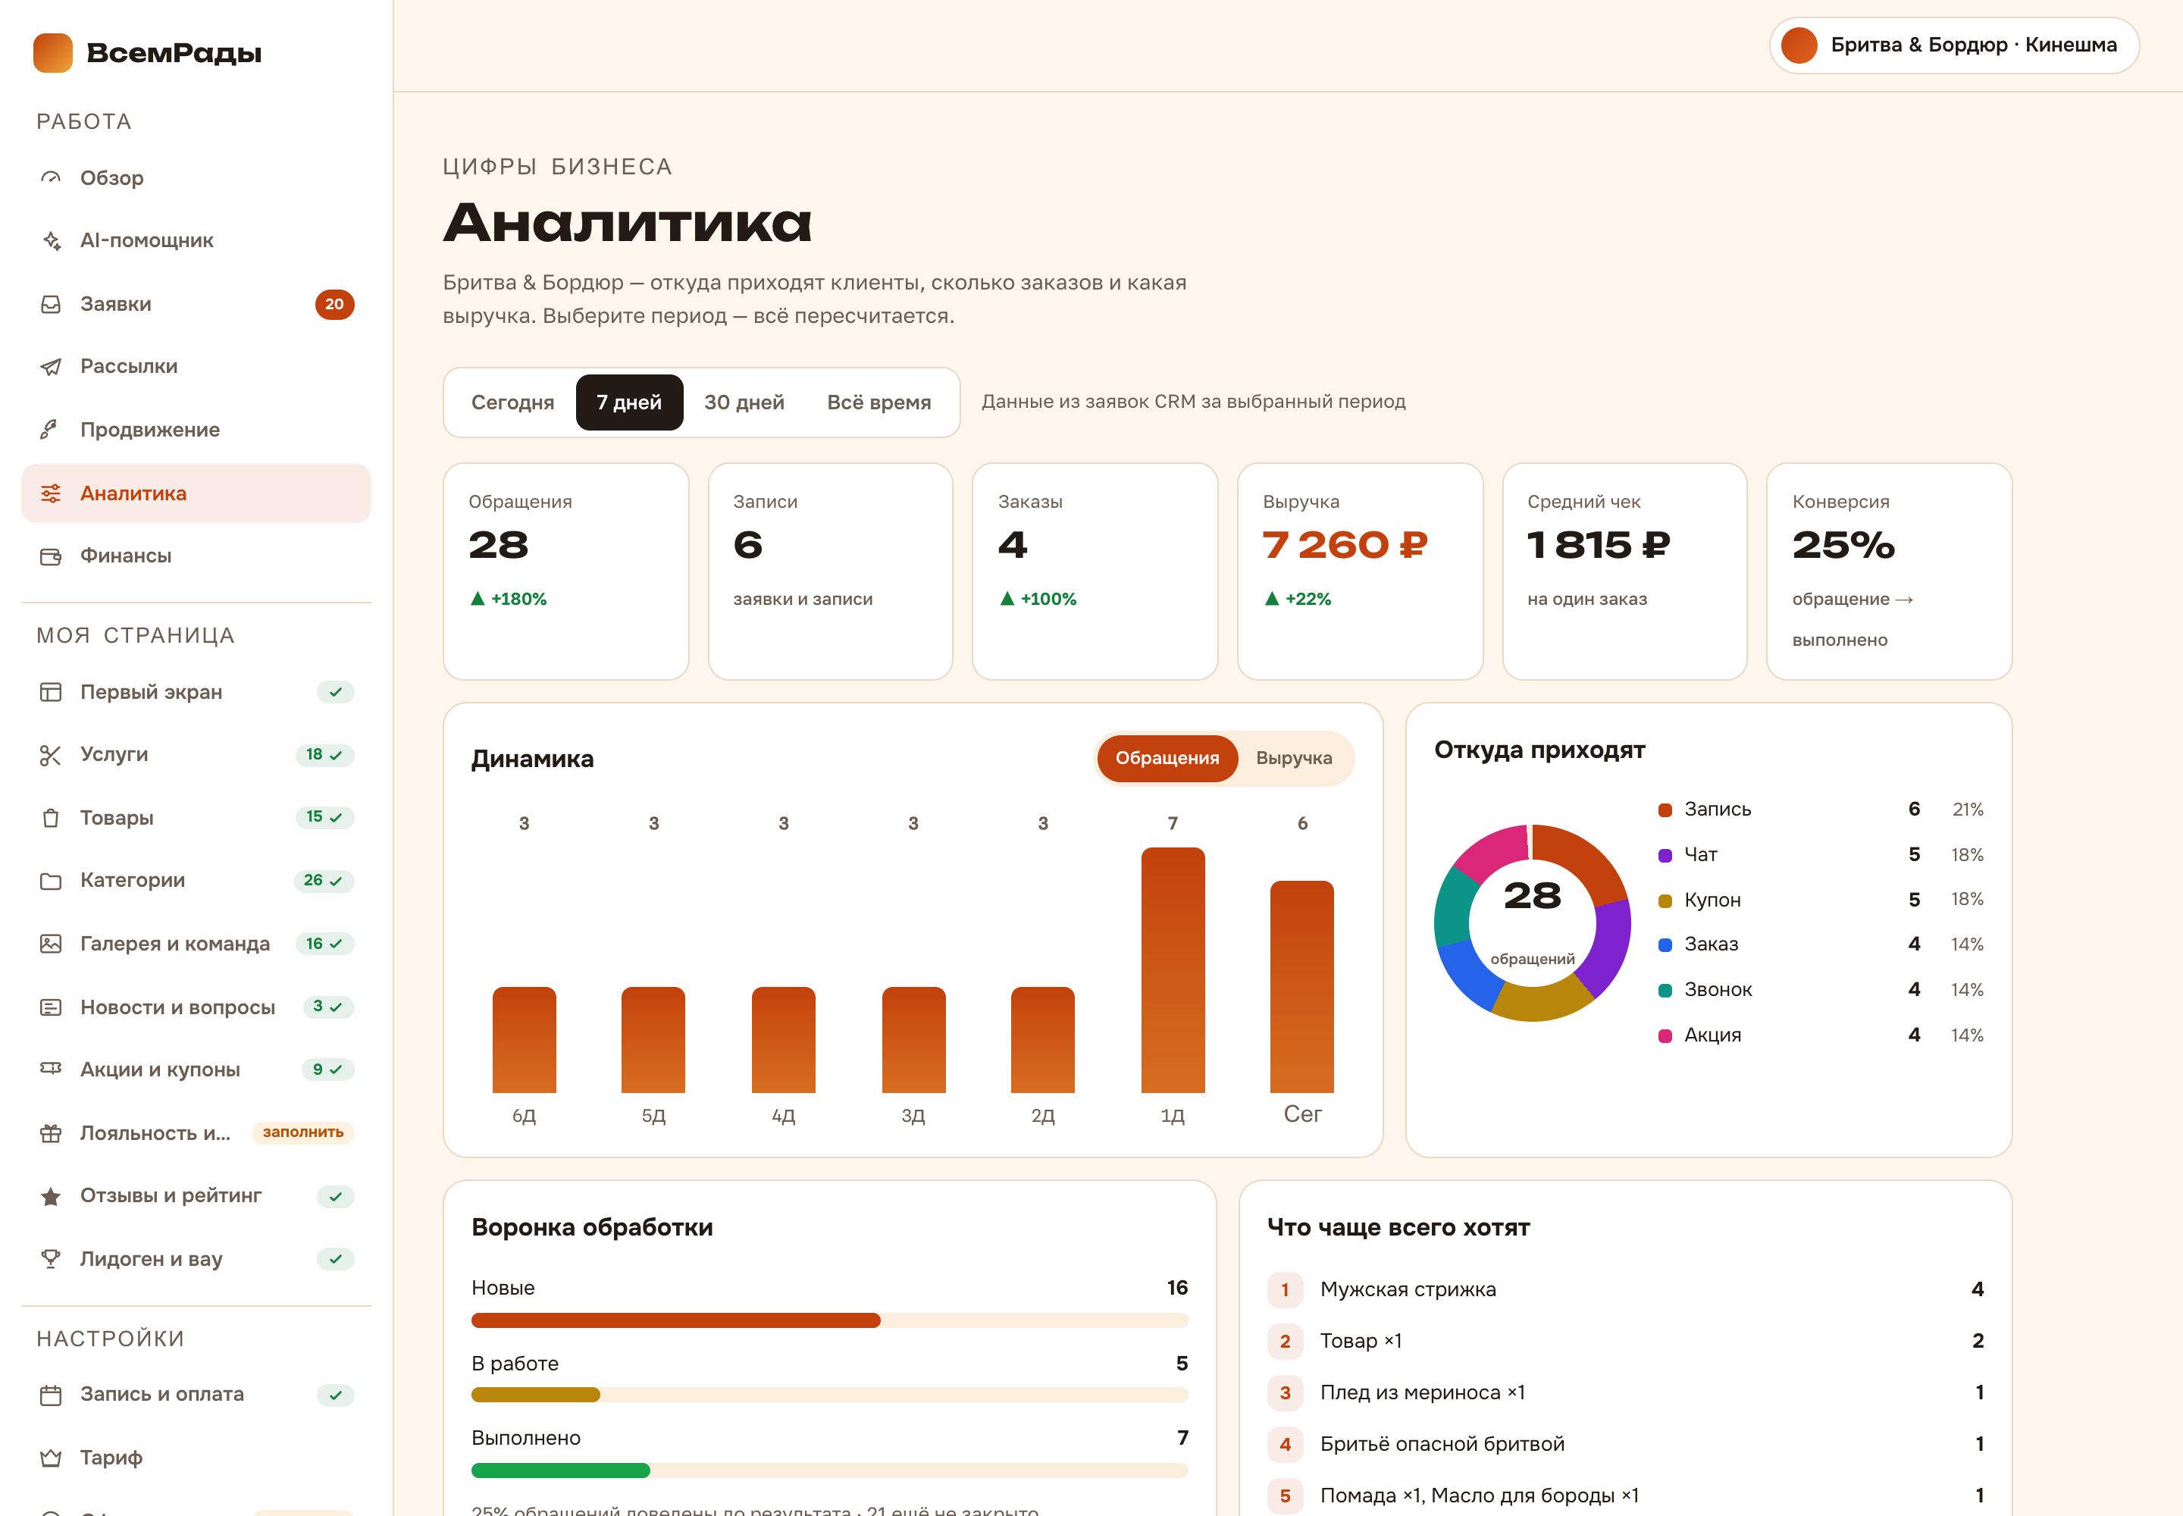Viewport: 2183px width, 1516px height.
Task: Click the Обращения 28 stat card
Action: (565, 572)
